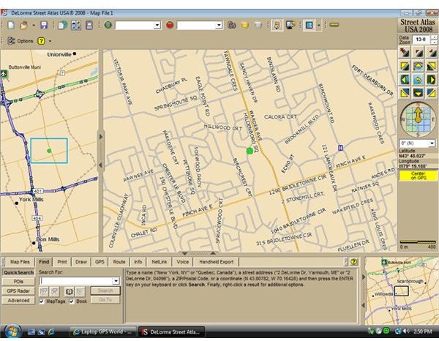This screenshot has width=439, height=341.
Task: Save the map with the floppy disk icon
Action: point(44,25)
